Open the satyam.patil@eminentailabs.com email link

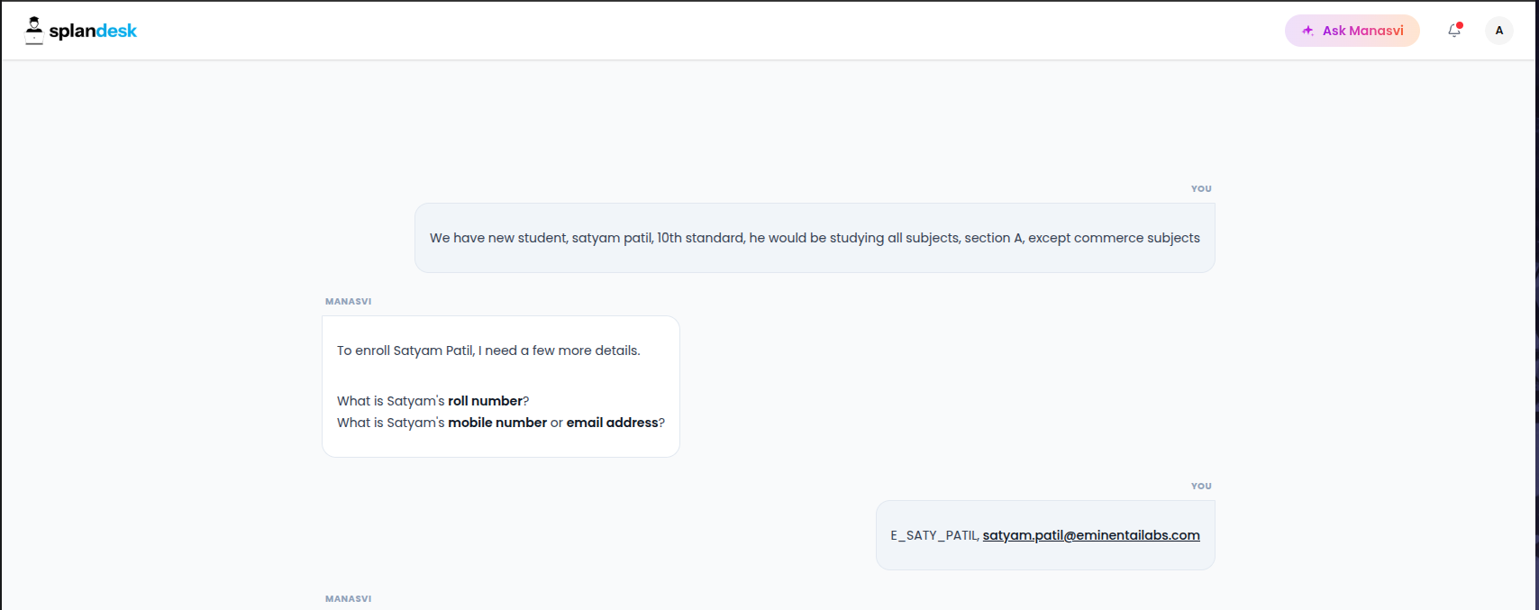tap(1091, 535)
